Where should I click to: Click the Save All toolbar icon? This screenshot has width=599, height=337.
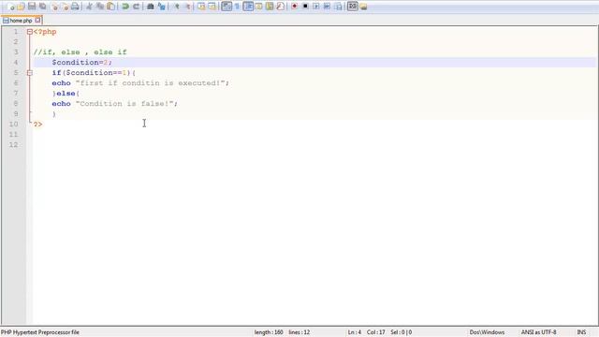[x=43, y=7]
